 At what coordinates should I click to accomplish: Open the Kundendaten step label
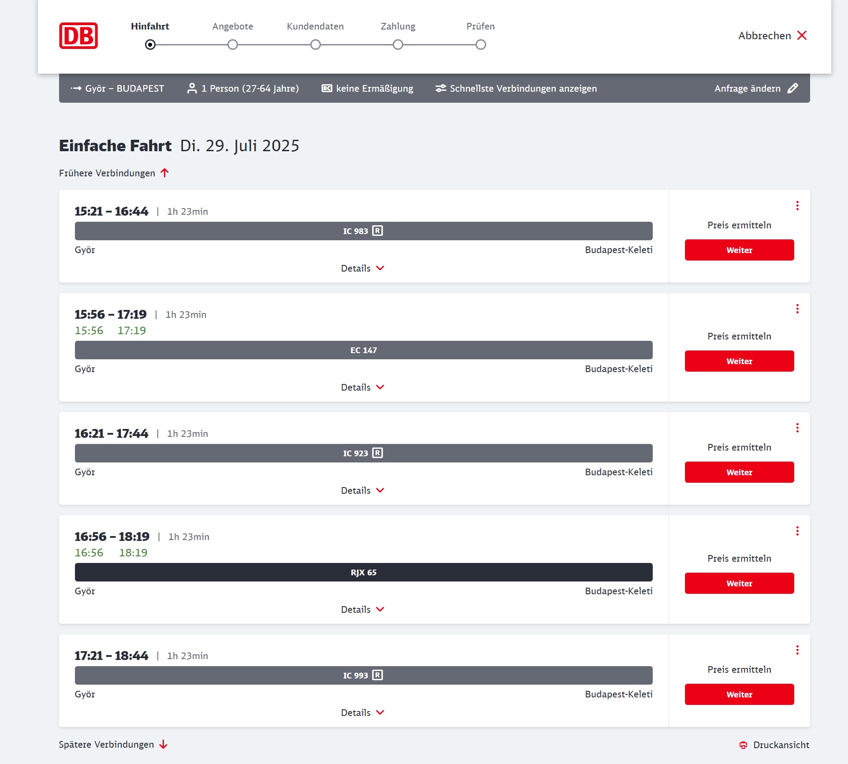coord(315,26)
